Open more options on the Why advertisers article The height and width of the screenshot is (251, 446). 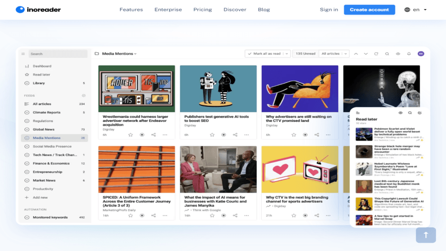(328, 135)
